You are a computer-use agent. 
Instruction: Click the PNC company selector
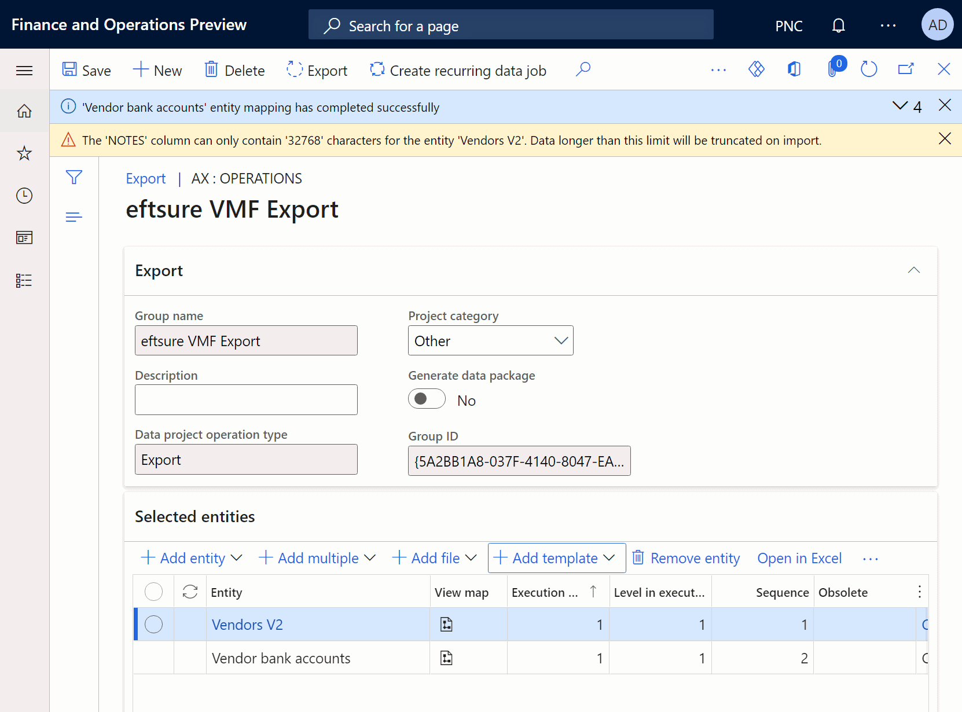[x=789, y=25]
